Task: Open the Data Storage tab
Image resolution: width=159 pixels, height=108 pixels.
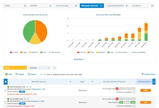Action: (x=67, y=6)
